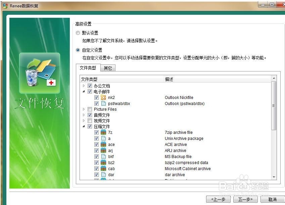The image size is (285, 205).
Task: Click the 文件类型 column header
Action: (x=122, y=79)
